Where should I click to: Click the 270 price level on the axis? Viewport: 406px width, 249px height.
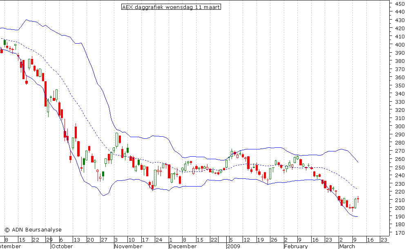tap(400, 151)
